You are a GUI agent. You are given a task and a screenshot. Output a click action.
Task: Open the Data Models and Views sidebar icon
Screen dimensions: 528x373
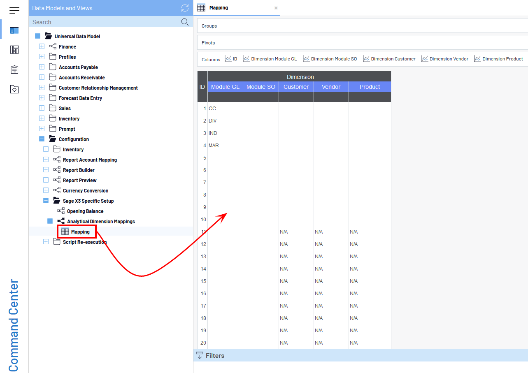[x=14, y=30]
